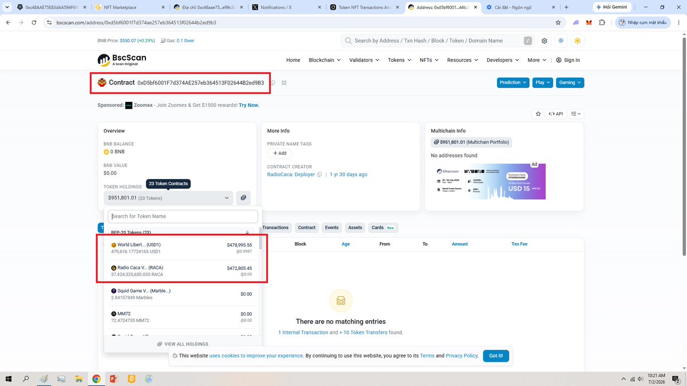Switch to the Assets tab
687x386 pixels.
(x=355, y=228)
